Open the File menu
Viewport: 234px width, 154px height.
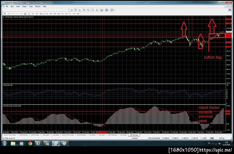click(7, 7)
